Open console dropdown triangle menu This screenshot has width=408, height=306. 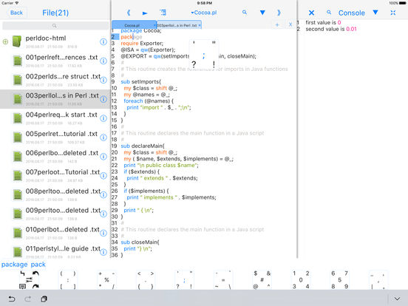(x=375, y=13)
